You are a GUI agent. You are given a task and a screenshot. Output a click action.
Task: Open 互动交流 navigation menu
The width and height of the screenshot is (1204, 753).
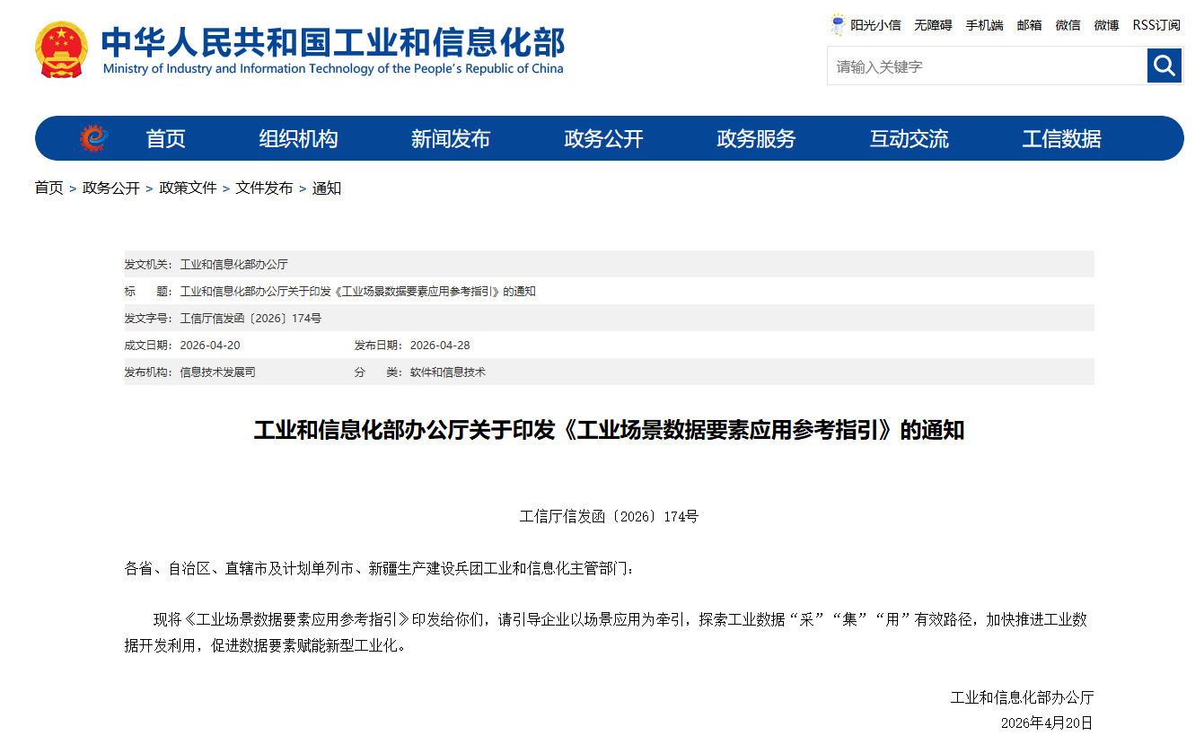click(909, 139)
